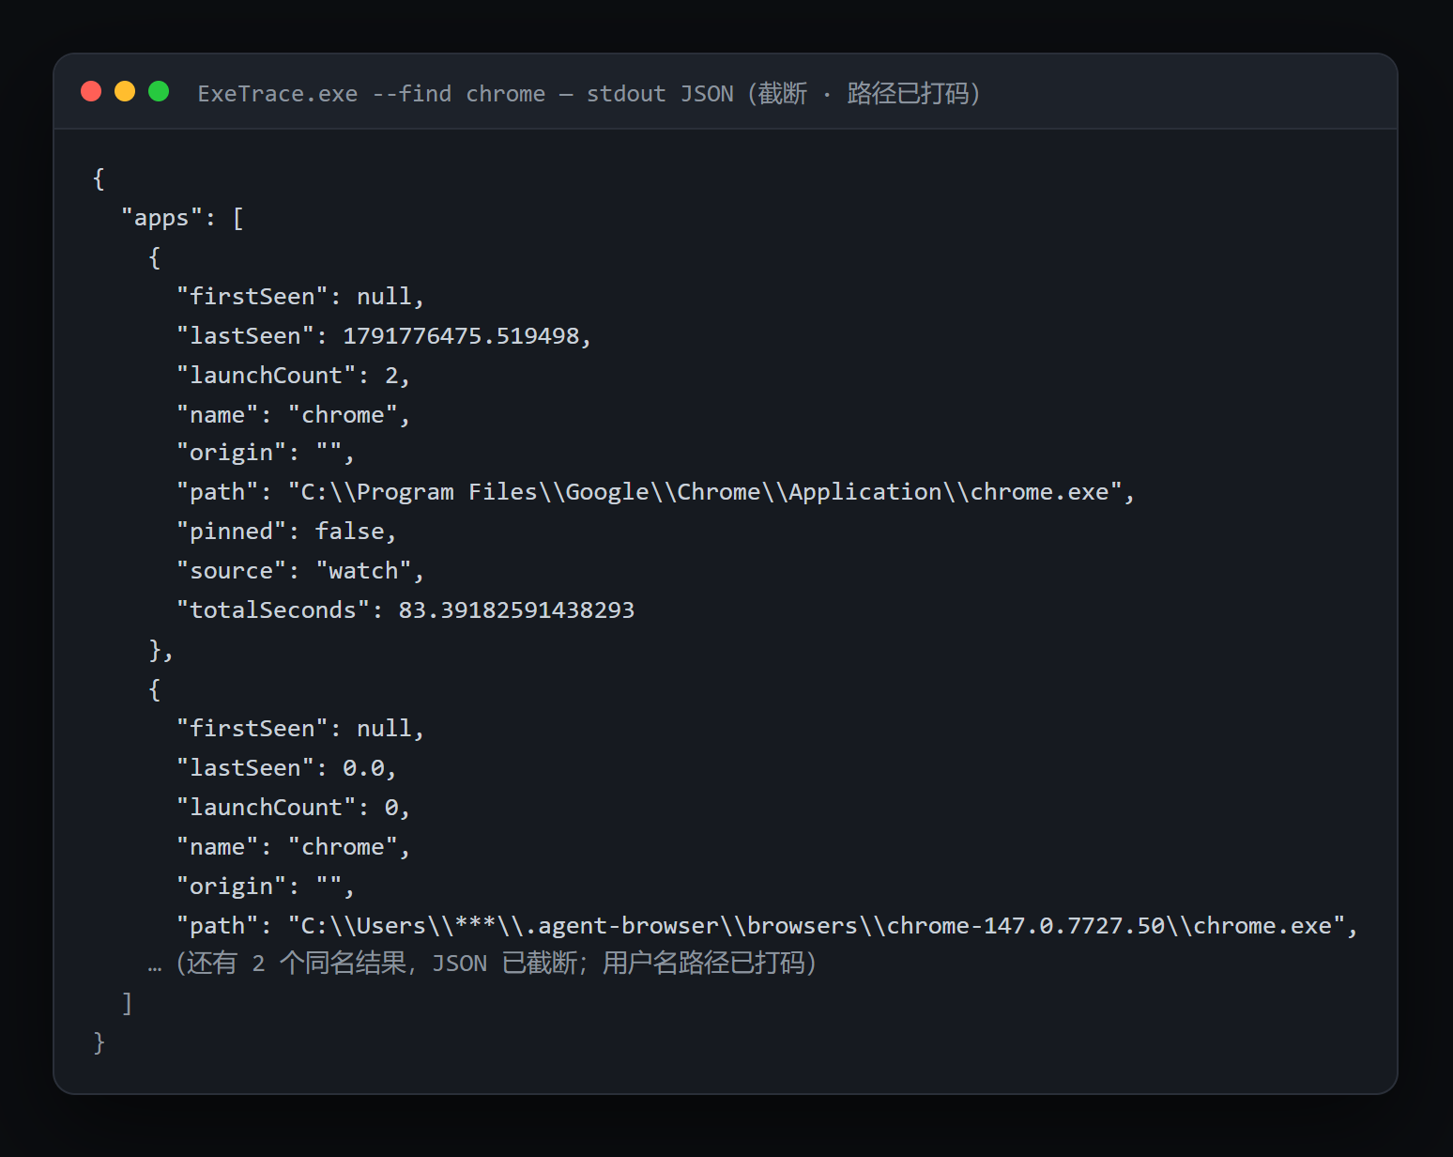The image size is (1453, 1157).
Task: Click the "origin": "" line above the agent-browser path
Action: pos(266,887)
